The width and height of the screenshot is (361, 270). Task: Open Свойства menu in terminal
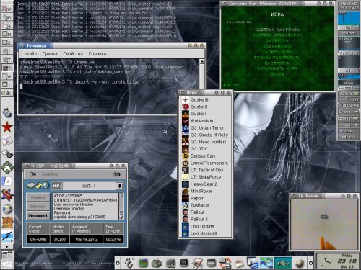(73, 53)
